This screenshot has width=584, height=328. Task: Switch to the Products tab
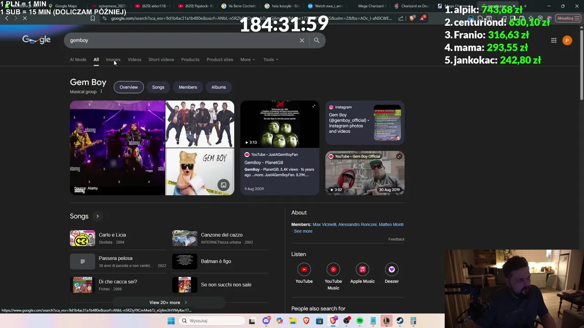point(190,60)
